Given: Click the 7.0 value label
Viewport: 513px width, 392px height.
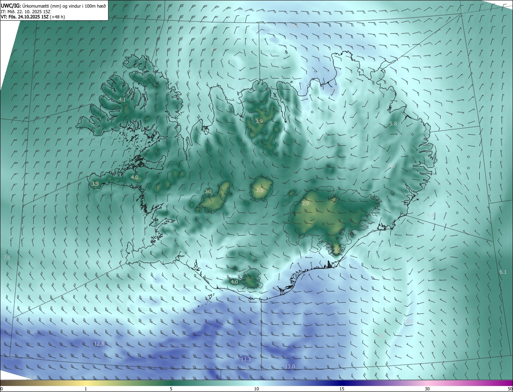Looking at the screenshot, I should tap(7, 257).
